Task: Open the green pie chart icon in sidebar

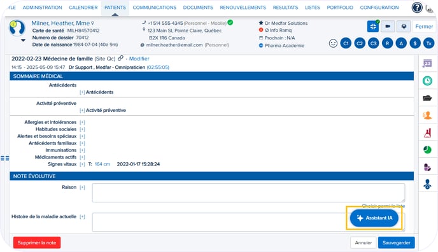Action: (427, 150)
